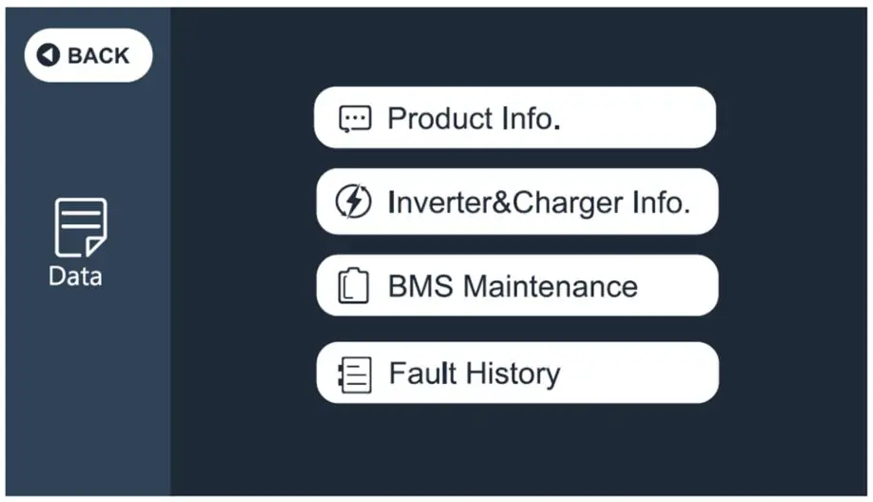Screen dimensions: 873x502
Task: Click the lightning bolt Inverter&Charger icon
Action: coord(354,202)
